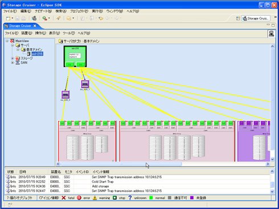Screen dimensions: 279x209
Task: Click the Open Perspective icon
Action: (238, 18)
